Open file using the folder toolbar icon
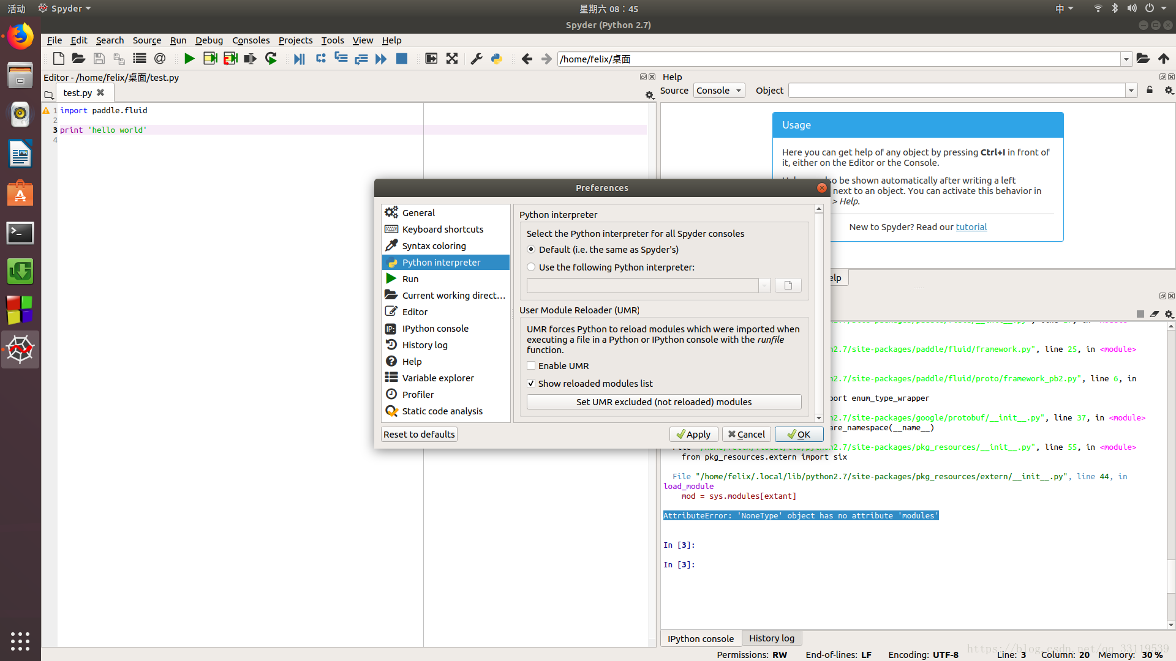 click(78, 59)
